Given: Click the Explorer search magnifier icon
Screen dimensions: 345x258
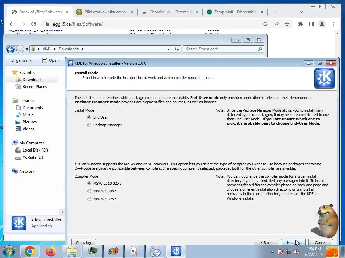Looking at the screenshot, I should pos(260,49).
